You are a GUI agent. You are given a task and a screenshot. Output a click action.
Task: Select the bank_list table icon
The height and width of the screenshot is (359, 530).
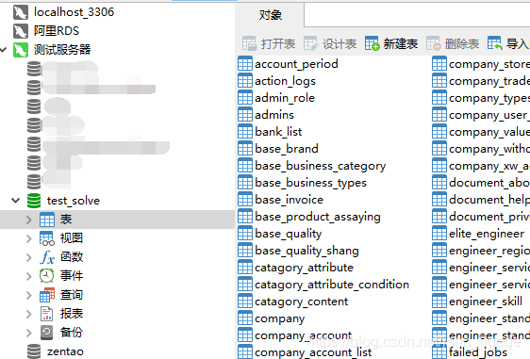tap(245, 131)
